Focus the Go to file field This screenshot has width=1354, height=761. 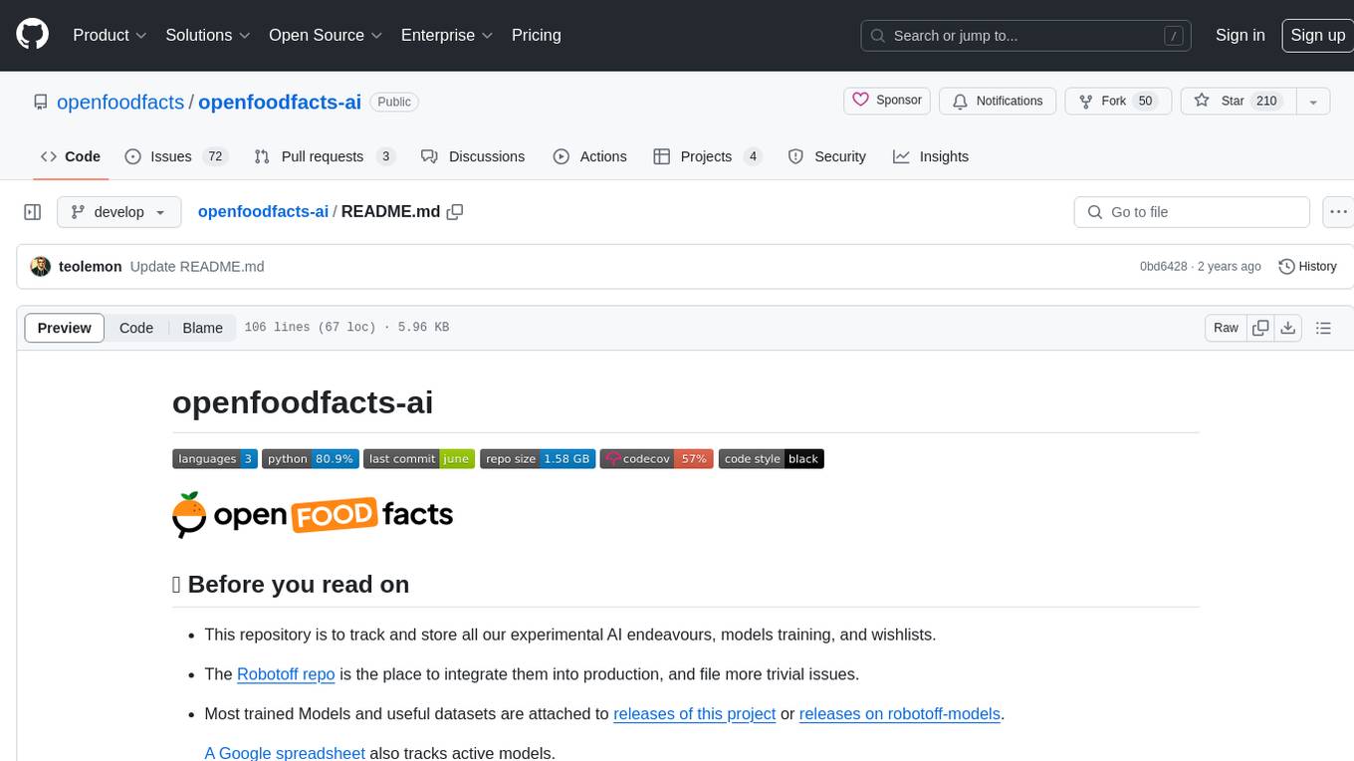coord(1192,212)
